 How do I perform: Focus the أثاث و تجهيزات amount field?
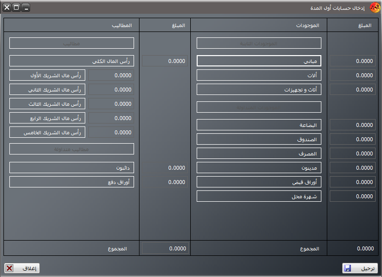coord(352,90)
